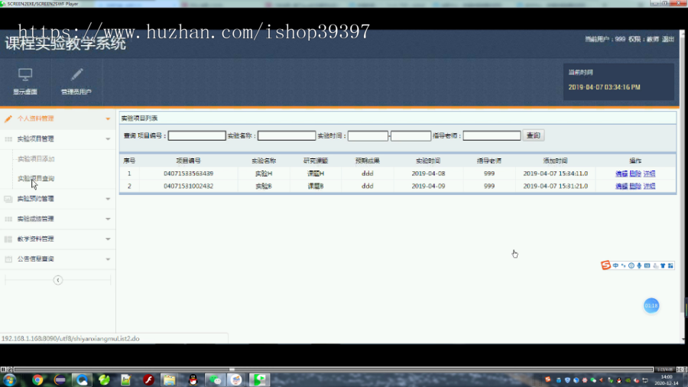Screen dimensions: 688x387
Task: Click the date cell 2019-04-09
Action: click(428, 186)
